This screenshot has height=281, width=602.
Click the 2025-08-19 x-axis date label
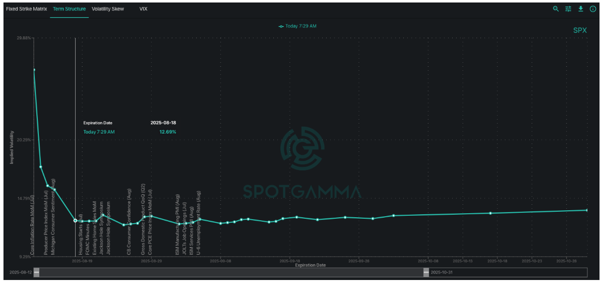pyautogui.click(x=83, y=261)
